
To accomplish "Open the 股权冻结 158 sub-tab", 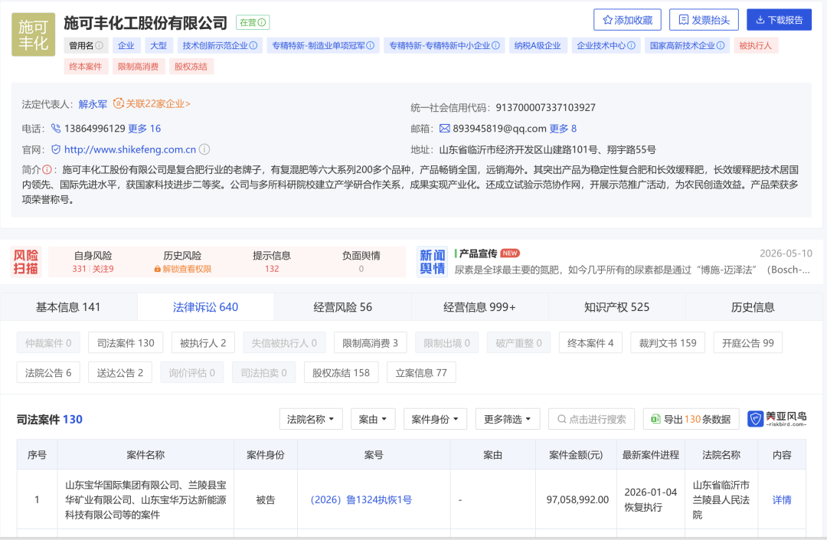I will coord(341,372).
